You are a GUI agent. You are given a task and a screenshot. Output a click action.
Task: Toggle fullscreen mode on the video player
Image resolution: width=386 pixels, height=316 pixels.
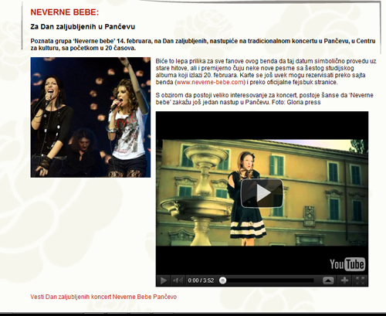coord(360,280)
